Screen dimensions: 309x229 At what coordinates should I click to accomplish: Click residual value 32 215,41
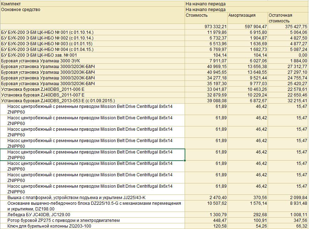[x=288, y=101]
